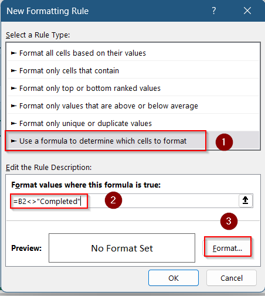265x296 pixels.
Task: Click the arrow bullet beside 'Format all cells'
Action: point(13,53)
